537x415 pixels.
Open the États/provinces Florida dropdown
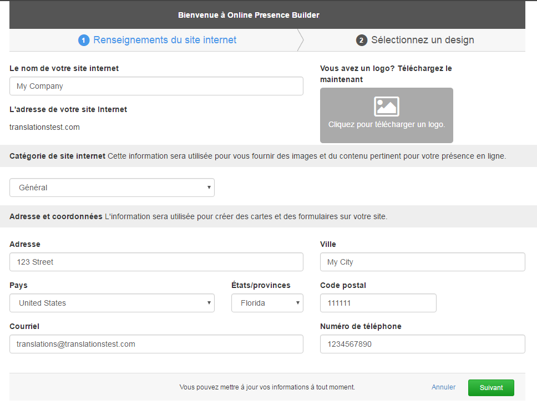click(x=267, y=303)
